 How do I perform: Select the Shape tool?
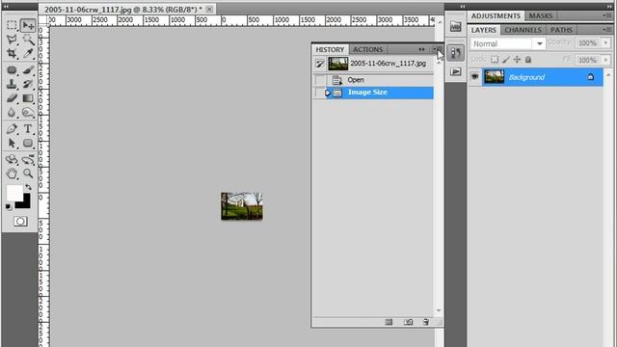point(28,143)
